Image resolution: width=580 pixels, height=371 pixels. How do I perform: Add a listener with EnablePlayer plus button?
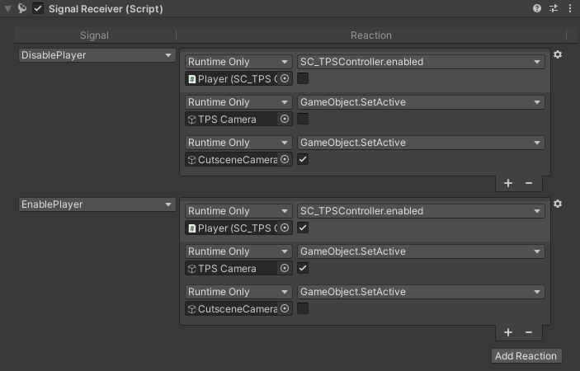(x=508, y=332)
